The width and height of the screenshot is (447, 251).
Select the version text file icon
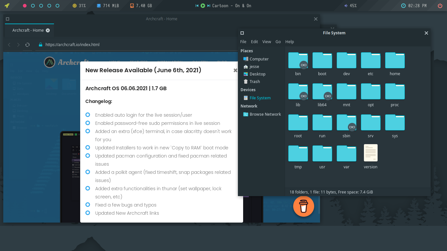[371, 153]
